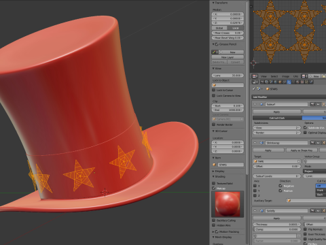Viewport: 326px width, 245px height.
Task: Collapse the Item panel
Action: coord(213,158)
